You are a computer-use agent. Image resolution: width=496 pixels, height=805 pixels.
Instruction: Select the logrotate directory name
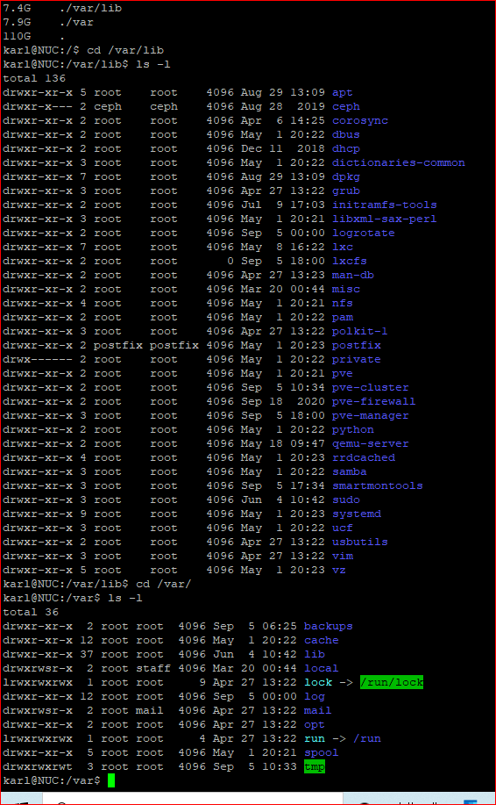pyautogui.click(x=364, y=234)
